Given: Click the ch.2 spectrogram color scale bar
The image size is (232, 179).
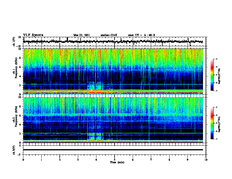Looking at the screenshot, I should point(212,123).
